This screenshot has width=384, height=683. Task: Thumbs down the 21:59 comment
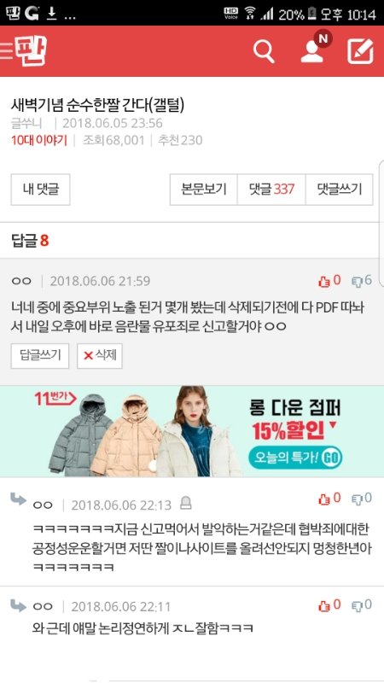[x=361, y=281]
